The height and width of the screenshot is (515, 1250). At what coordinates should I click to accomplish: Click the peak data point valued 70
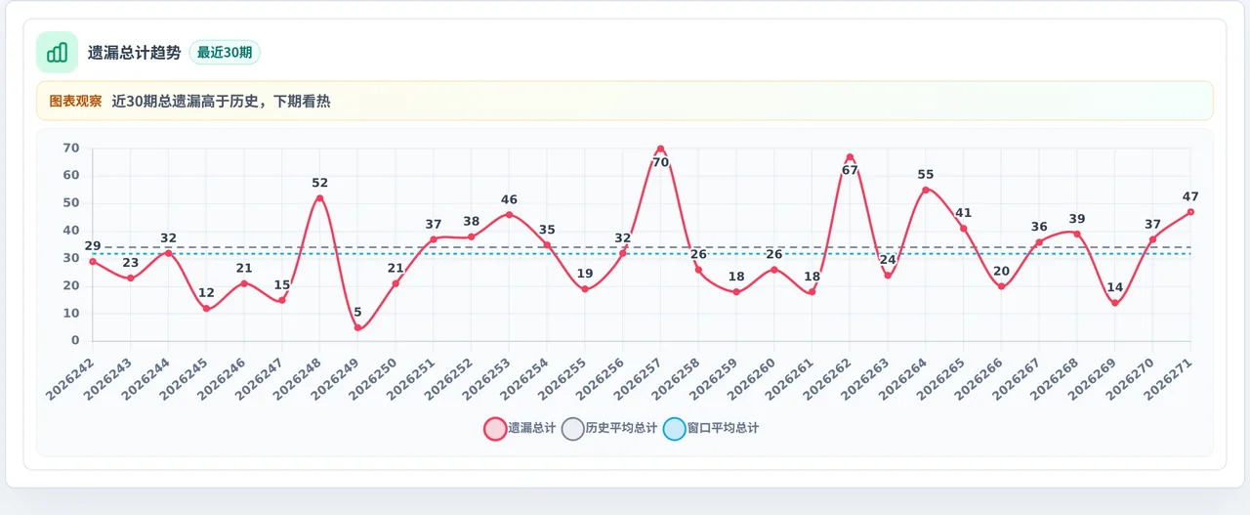pyautogui.click(x=660, y=149)
